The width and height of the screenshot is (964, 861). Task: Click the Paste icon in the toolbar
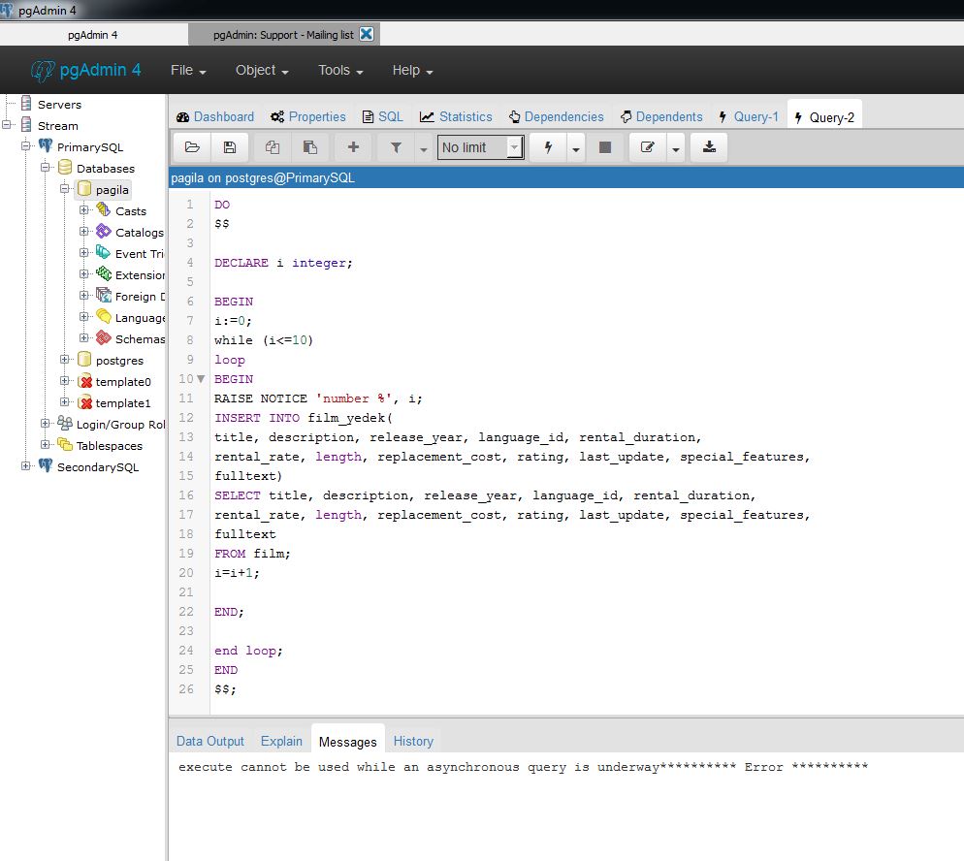coord(310,147)
